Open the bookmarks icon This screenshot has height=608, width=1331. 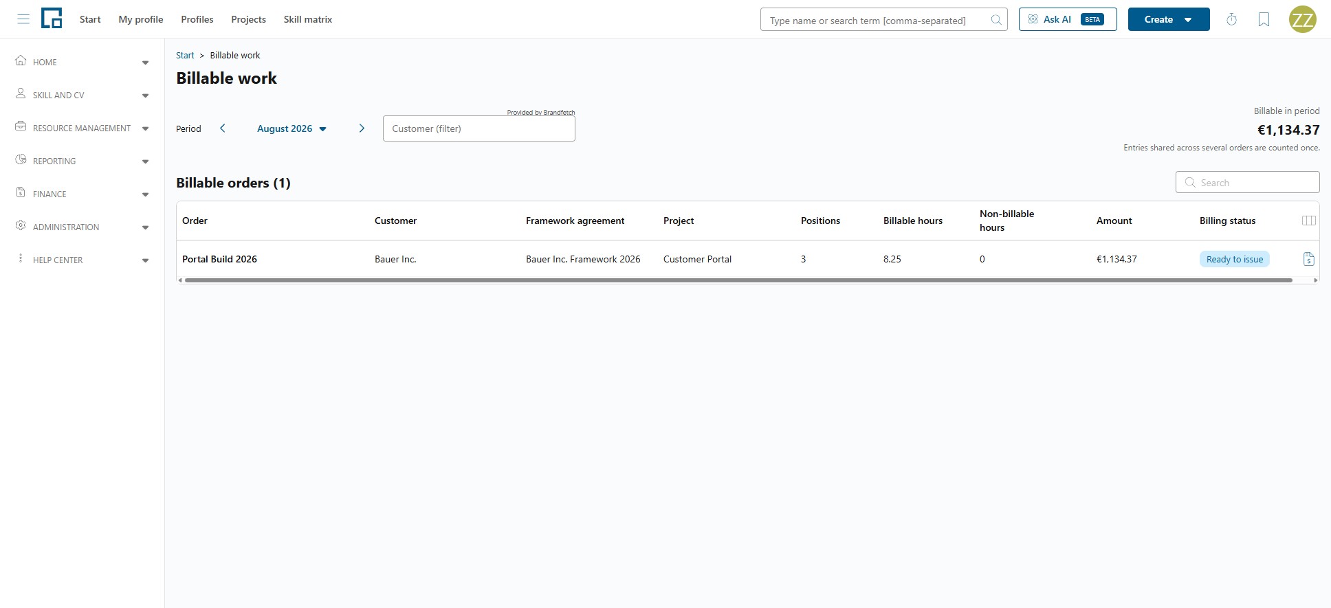1264,19
